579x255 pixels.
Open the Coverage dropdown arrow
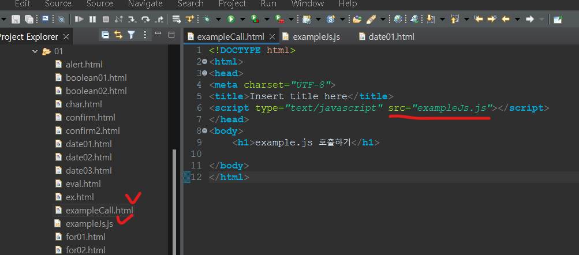[267, 19]
